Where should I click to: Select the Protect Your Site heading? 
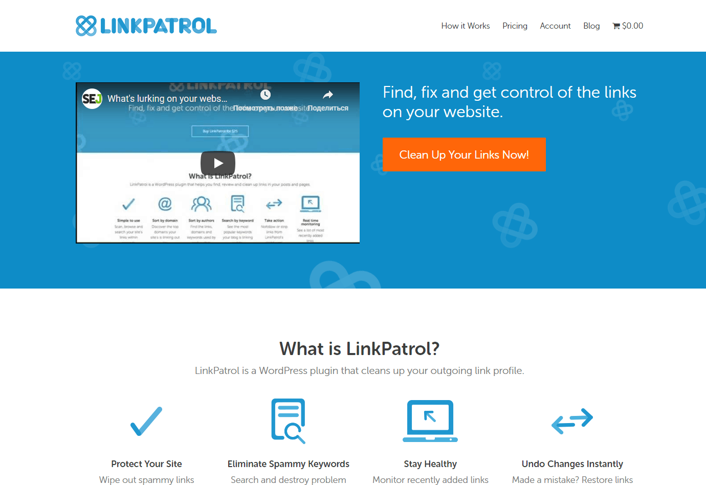(x=146, y=464)
